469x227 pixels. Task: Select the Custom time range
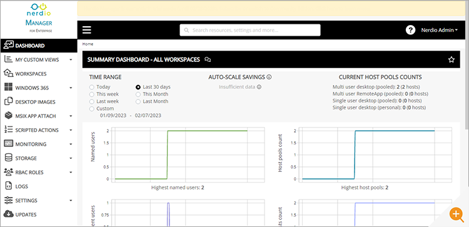(x=91, y=109)
